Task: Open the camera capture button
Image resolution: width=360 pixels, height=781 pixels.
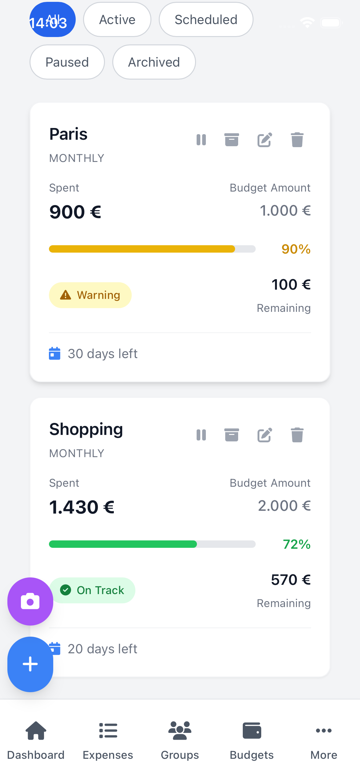Action: pos(30,601)
